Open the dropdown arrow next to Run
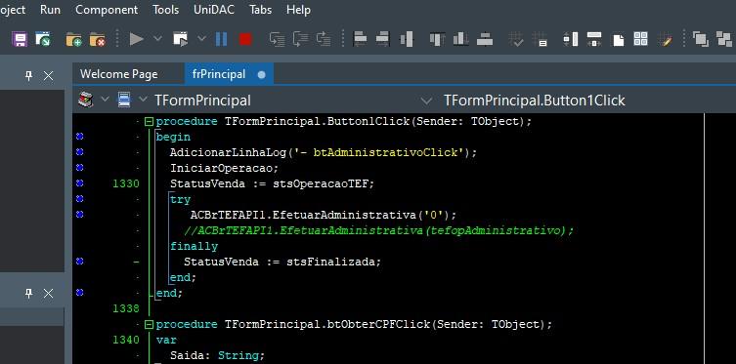736x364 pixels. coord(158,39)
